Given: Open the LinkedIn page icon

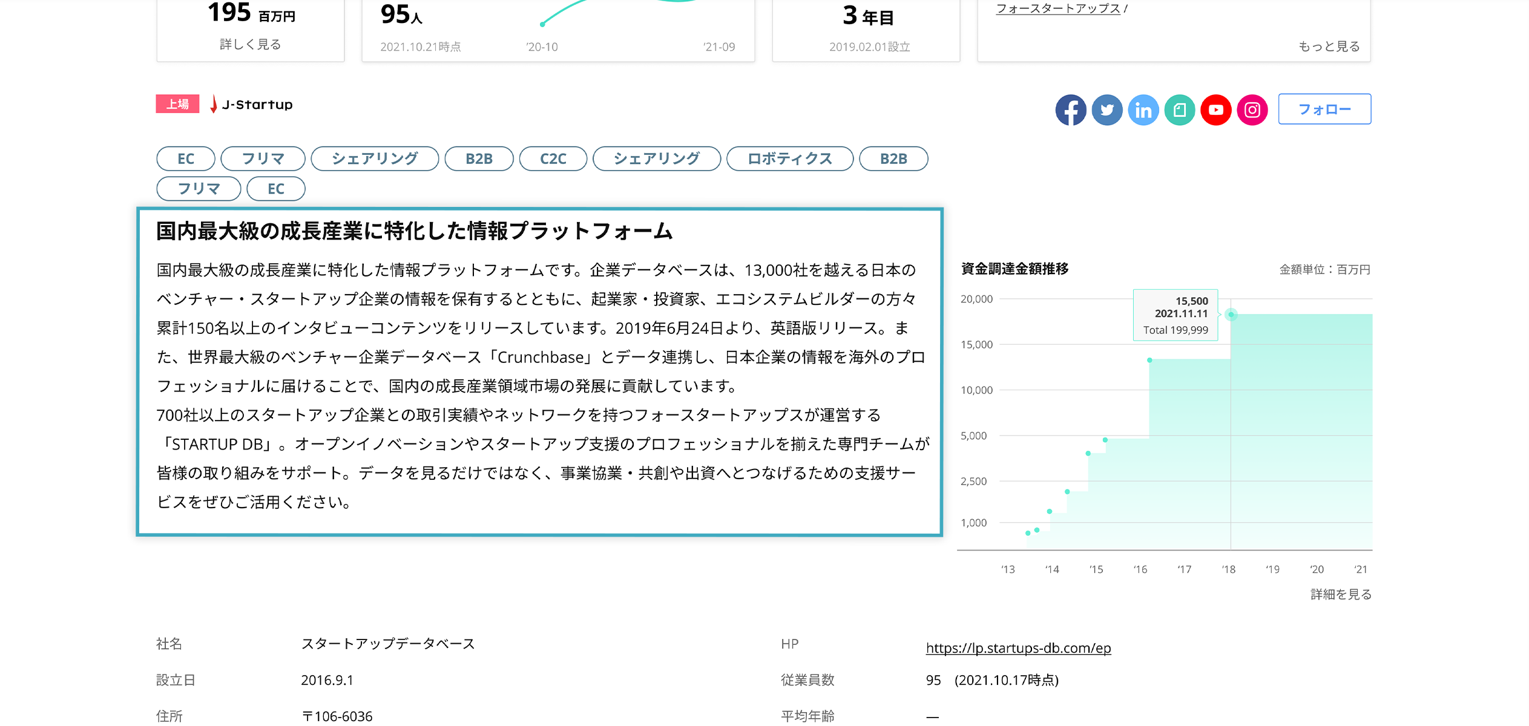Looking at the screenshot, I should coord(1143,110).
